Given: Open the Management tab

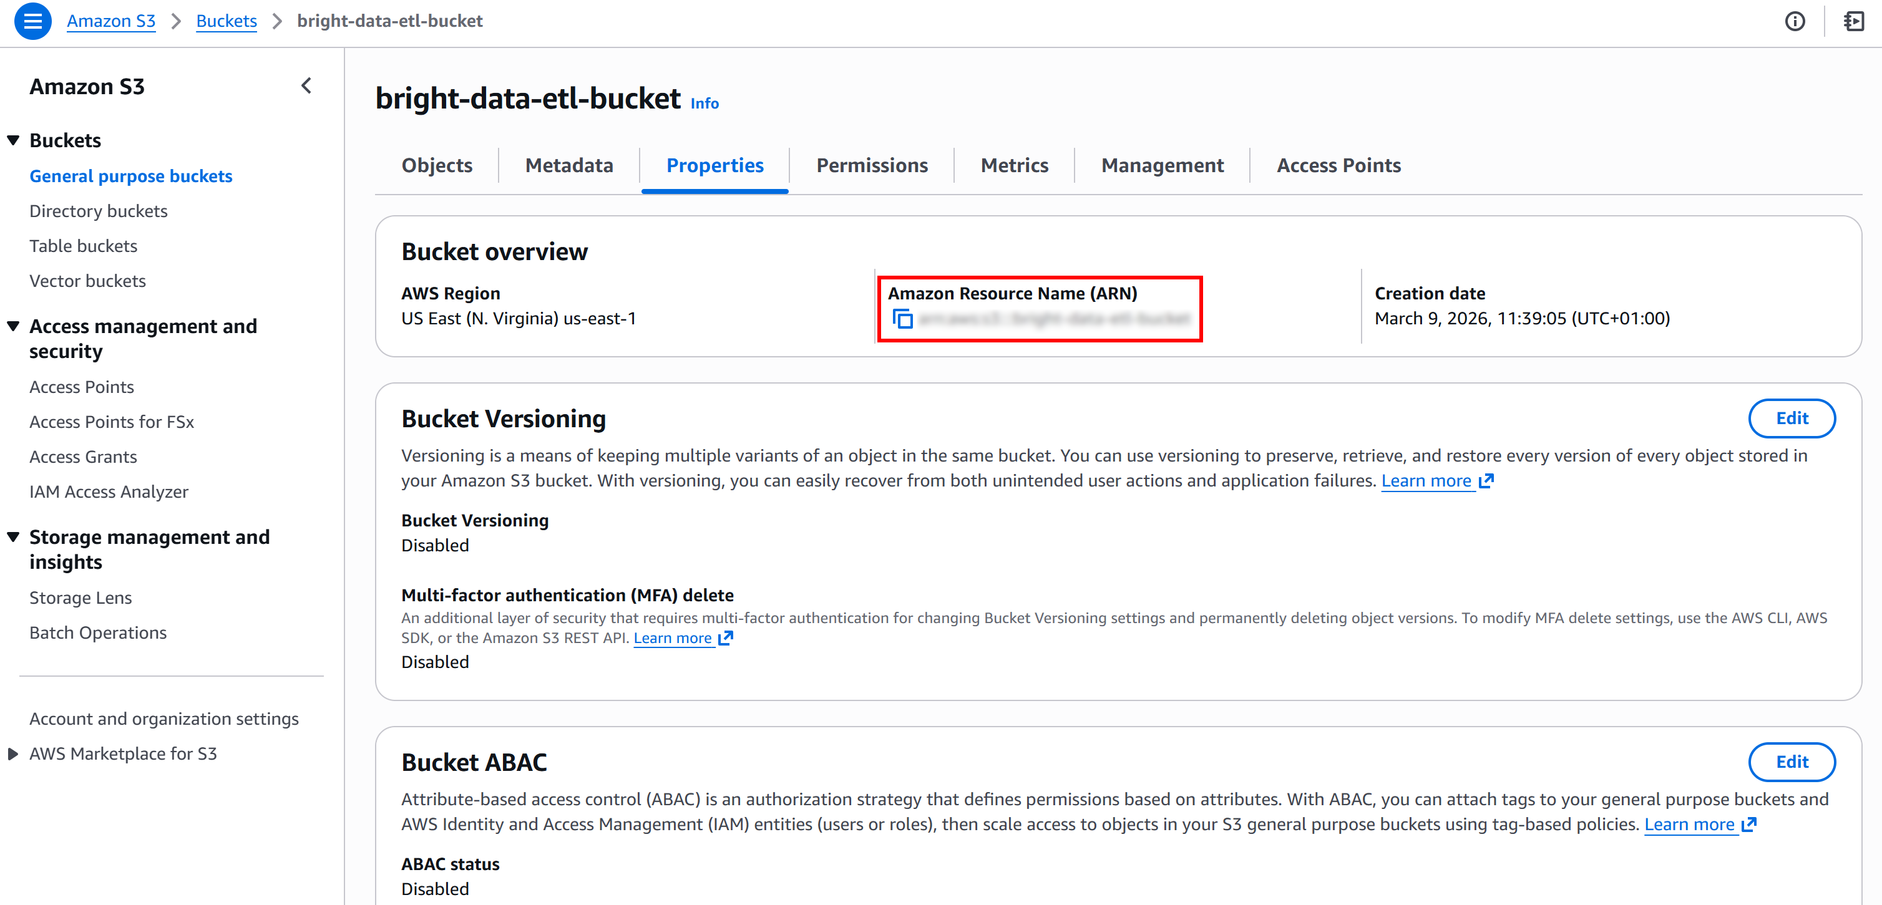Looking at the screenshot, I should tap(1162, 165).
